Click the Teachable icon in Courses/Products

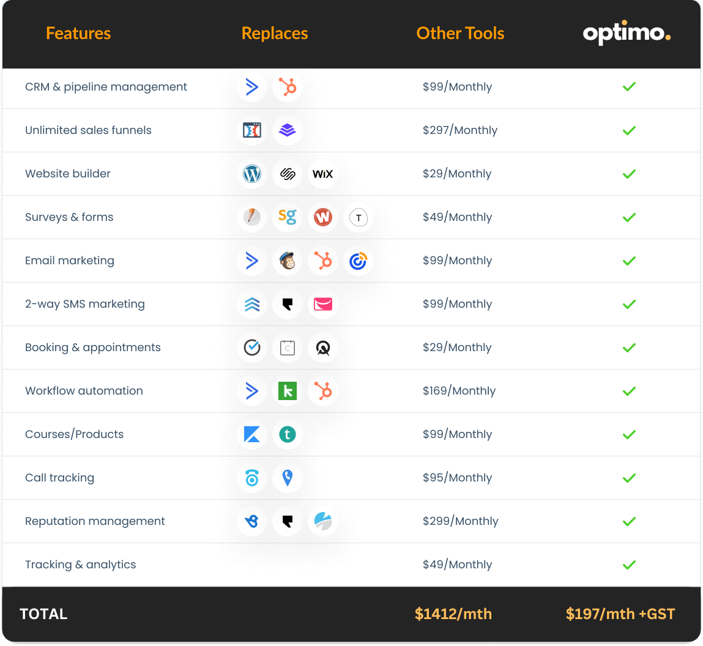[x=287, y=434]
